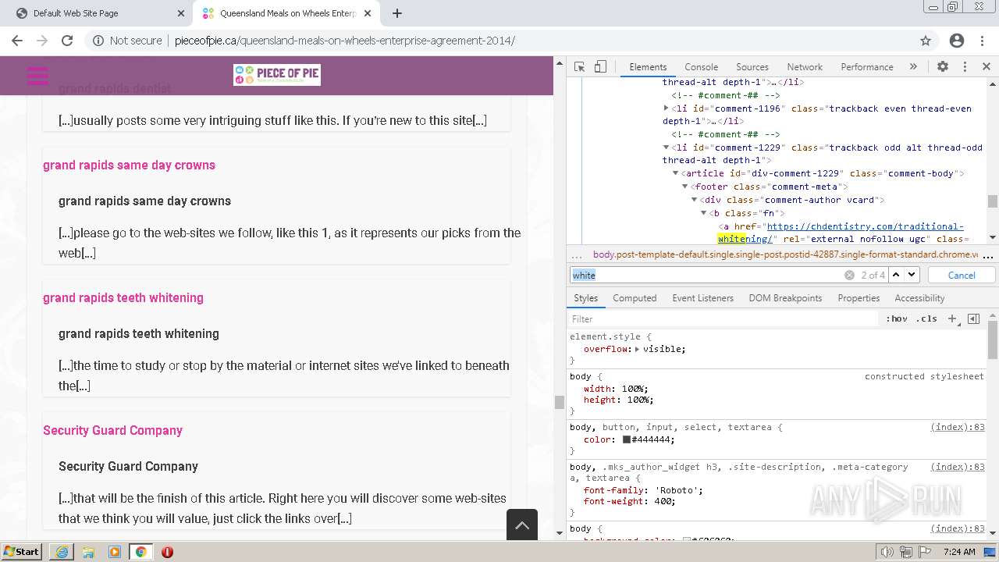Click the taskbar clock showing 7:24 AM
The image size is (999, 562).
point(959,551)
